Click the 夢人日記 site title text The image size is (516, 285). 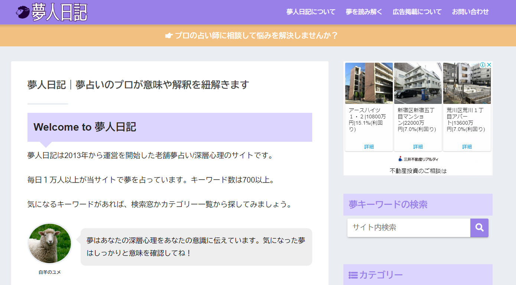click(59, 12)
